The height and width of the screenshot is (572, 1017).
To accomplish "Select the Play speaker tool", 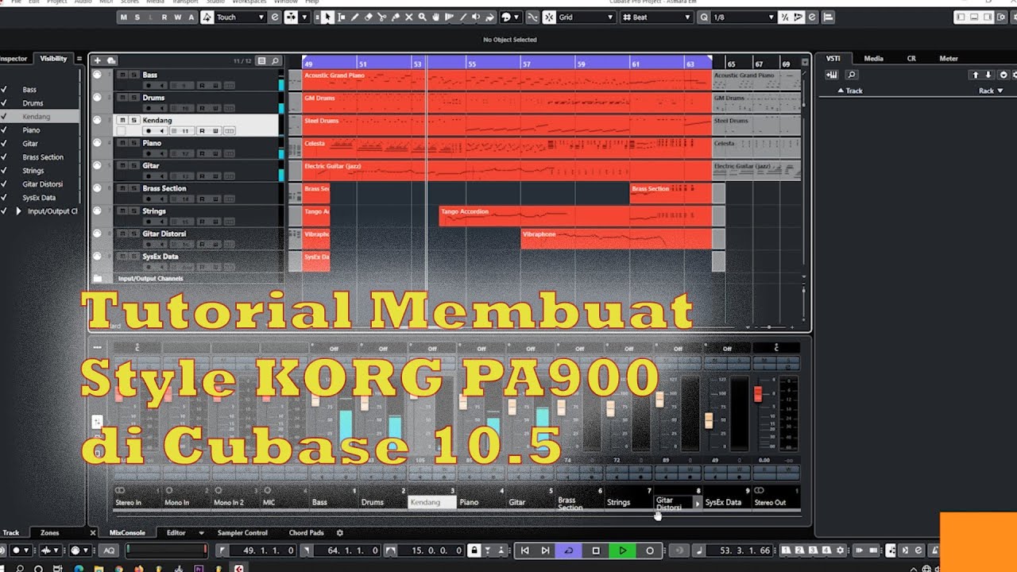I will 477,17.
